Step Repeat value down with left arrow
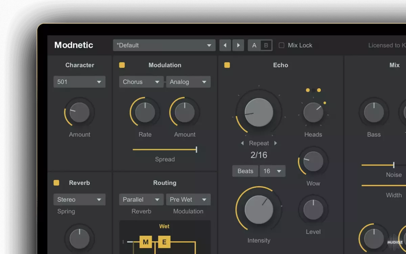The height and width of the screenshot is (254, 406). 242,143
